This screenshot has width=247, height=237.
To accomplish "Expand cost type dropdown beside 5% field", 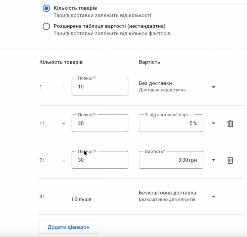I will coord(213,124).
